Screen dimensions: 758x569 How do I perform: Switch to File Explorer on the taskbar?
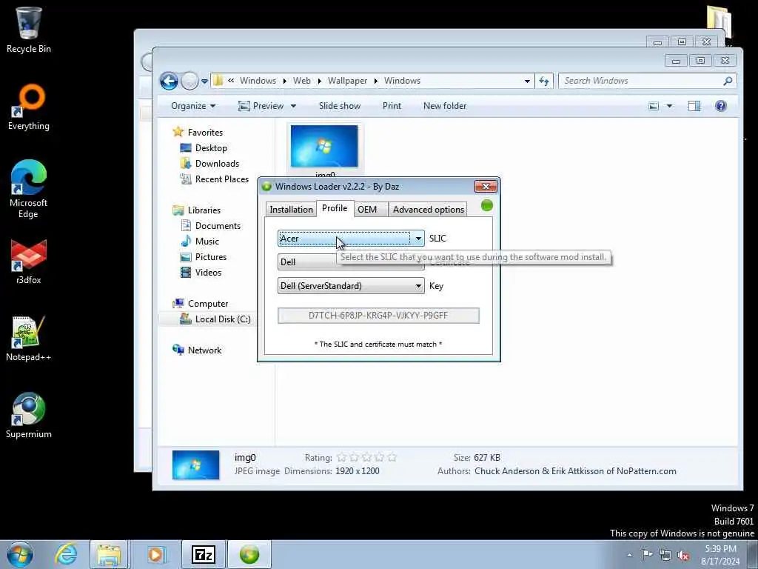click(109, 554)
